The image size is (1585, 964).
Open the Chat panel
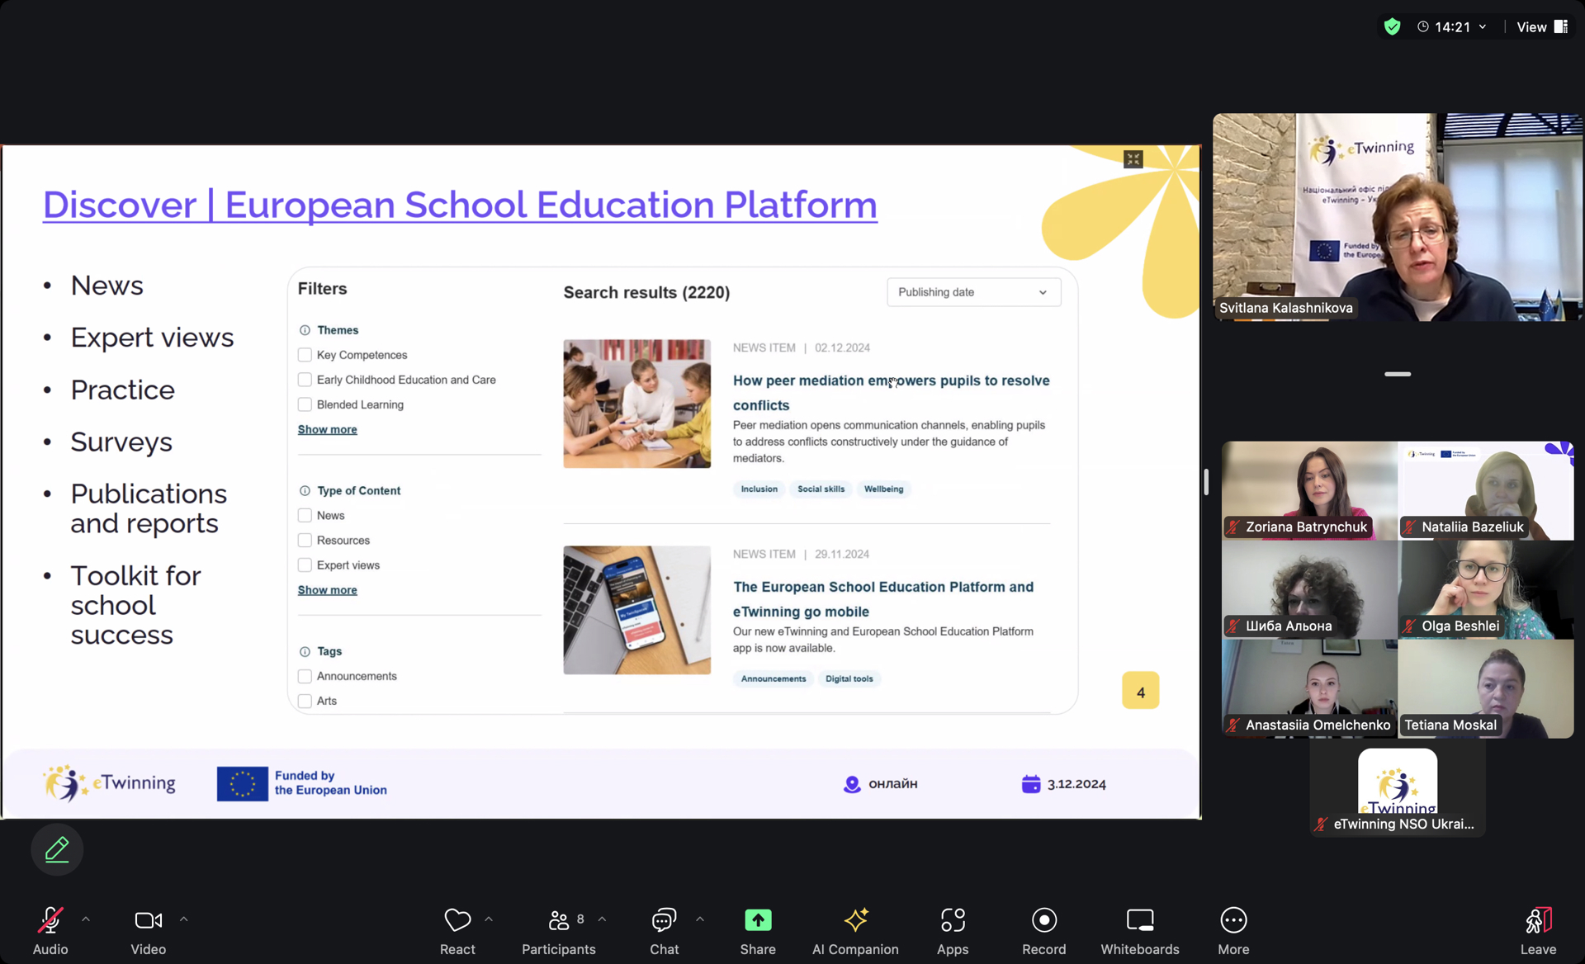(664, 929)
